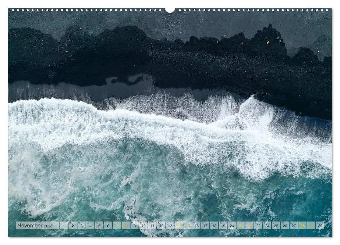Click date cell 25
Image resolution: width=340 pixels, height=245 pixels.
pos(276,226)
